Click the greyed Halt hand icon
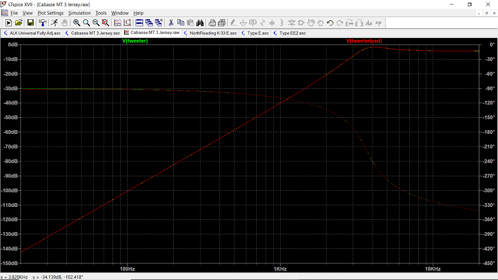This screenshot has width=498, height=280. [64, 23]
